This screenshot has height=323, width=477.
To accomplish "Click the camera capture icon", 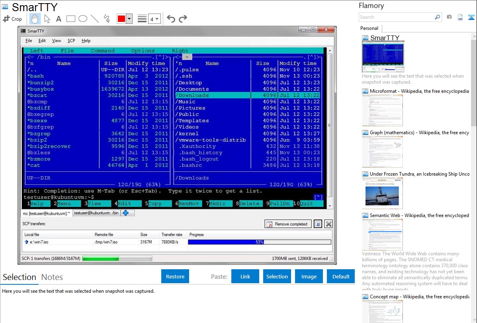I will (x=449, y=17).
